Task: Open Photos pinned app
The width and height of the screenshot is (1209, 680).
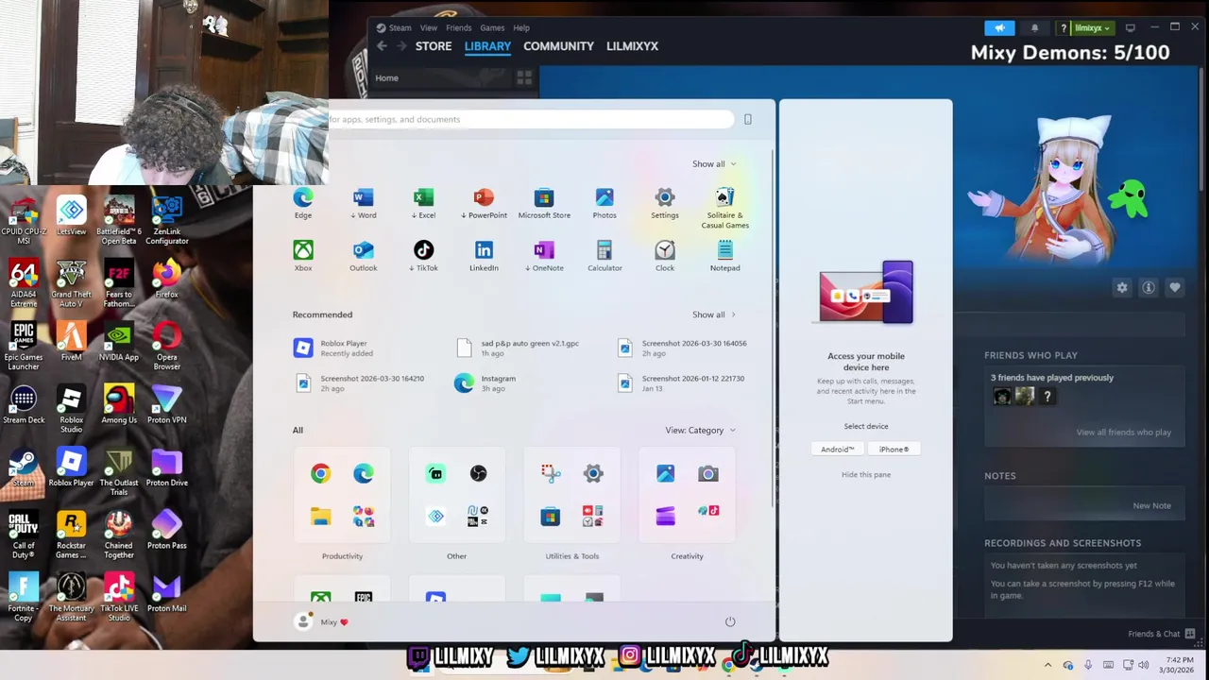Action: [x=604, y=203]
